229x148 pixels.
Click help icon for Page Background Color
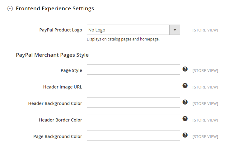pyautogui.click(x=185, y=135)
